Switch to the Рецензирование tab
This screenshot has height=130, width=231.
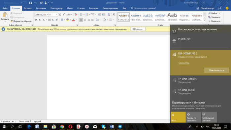tap(111, 8)
